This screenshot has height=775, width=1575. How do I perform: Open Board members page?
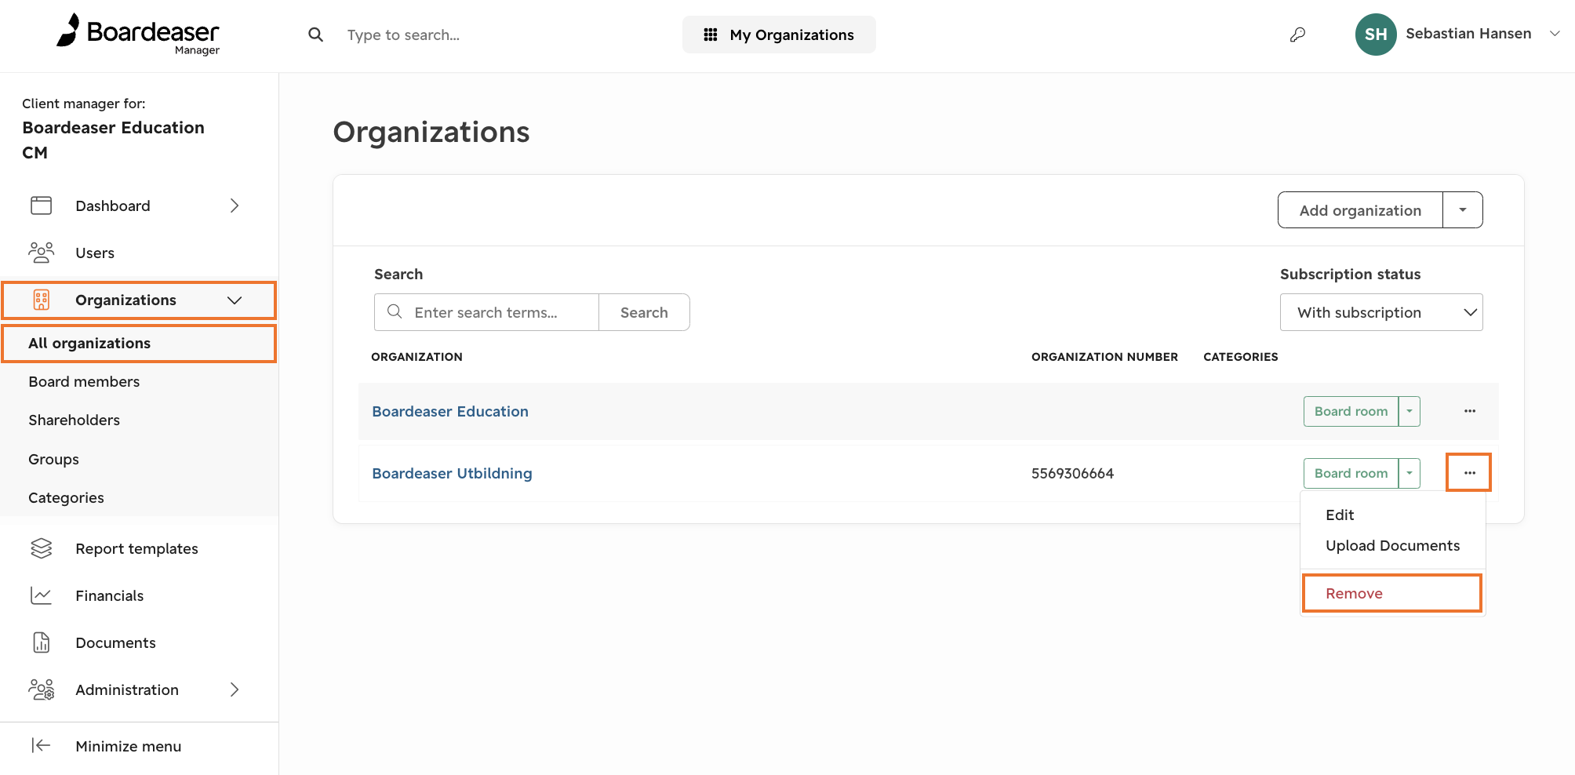[x=84, y=381]
